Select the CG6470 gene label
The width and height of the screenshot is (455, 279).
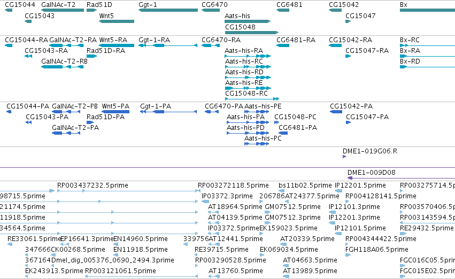click(215, 5)
